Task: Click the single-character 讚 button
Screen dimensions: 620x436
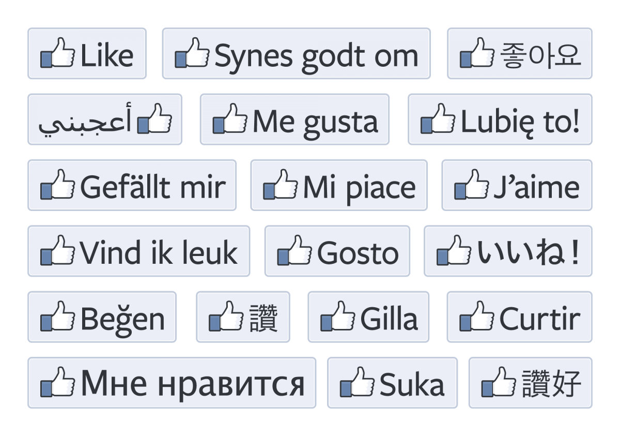Action: coord(243,317)
